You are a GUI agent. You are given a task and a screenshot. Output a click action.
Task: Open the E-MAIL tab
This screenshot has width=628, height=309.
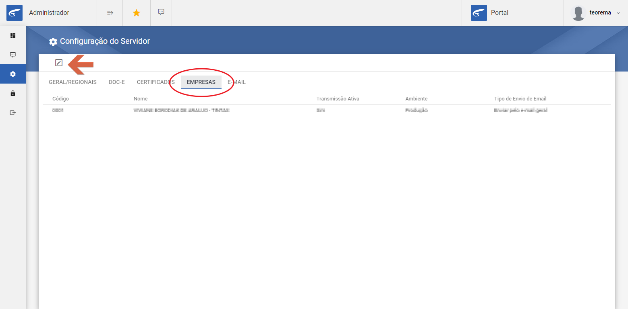[x=236, y=82]
